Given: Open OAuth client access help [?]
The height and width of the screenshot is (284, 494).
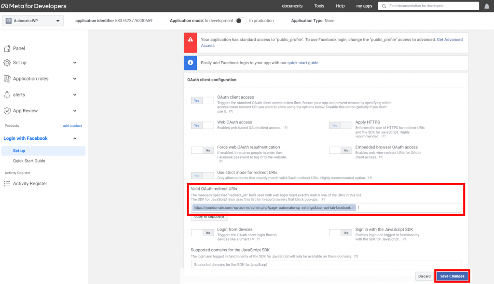Looking at the screenshot, I should (x=231, y=111).
